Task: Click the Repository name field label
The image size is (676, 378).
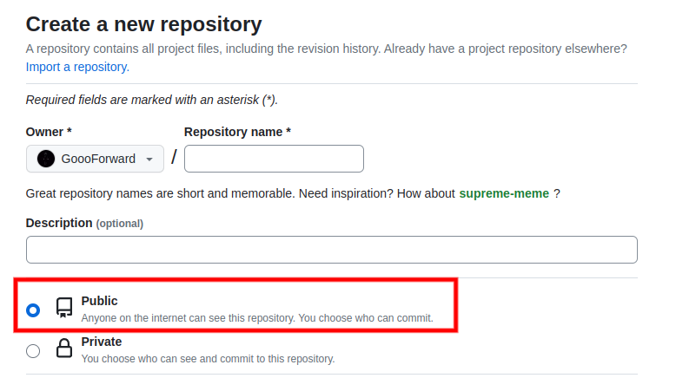Action: pos(237,132)
